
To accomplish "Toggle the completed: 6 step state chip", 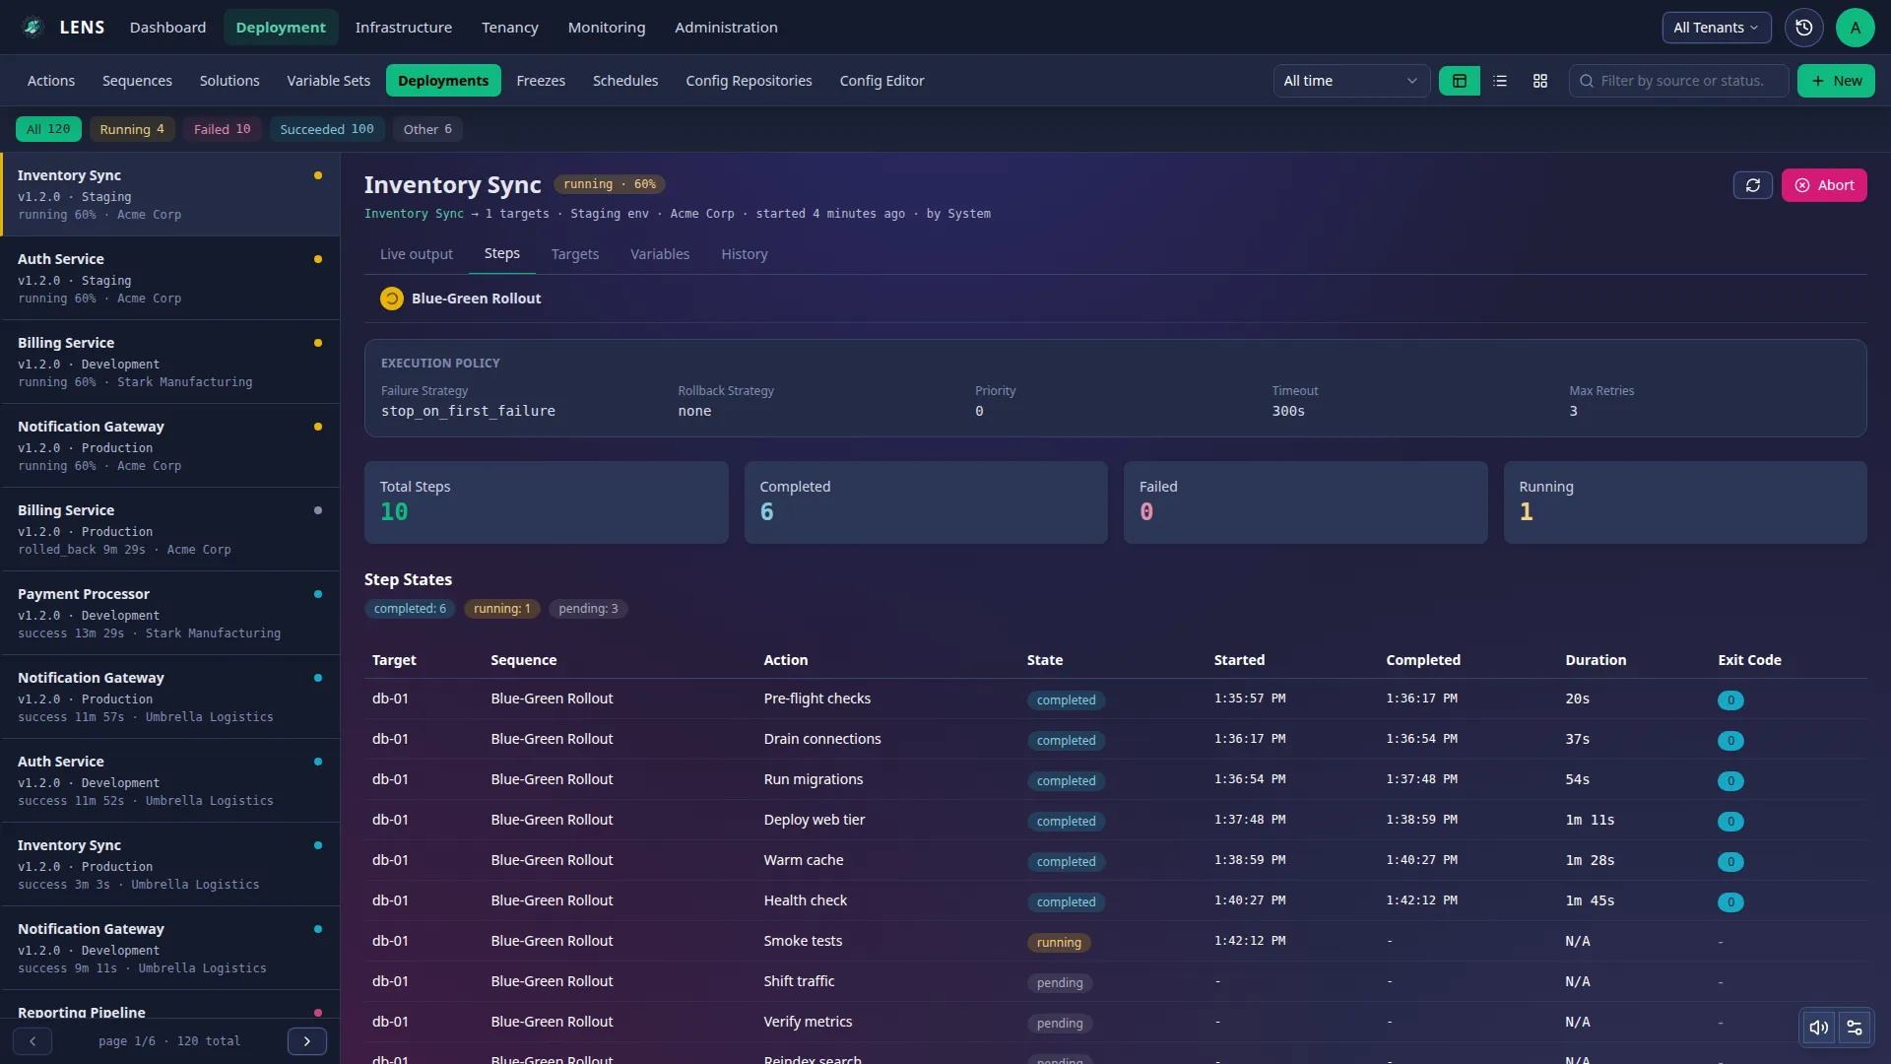I will click(x=410, y=609).
